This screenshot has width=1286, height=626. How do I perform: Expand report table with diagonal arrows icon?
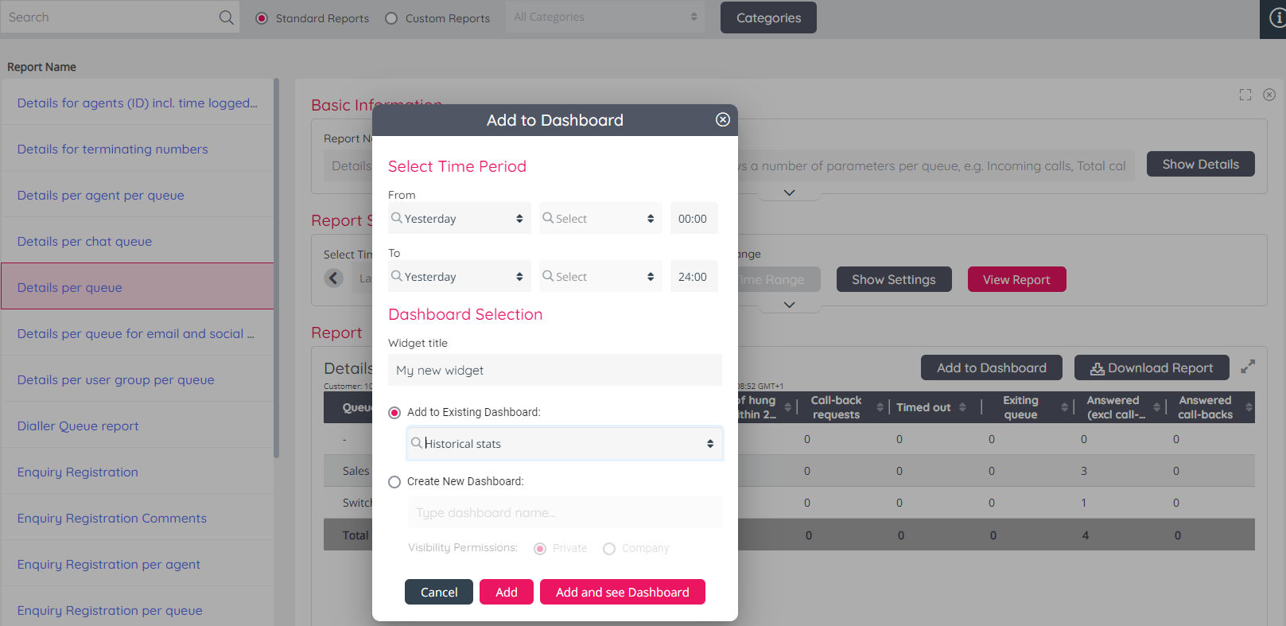pos(1248,367)
